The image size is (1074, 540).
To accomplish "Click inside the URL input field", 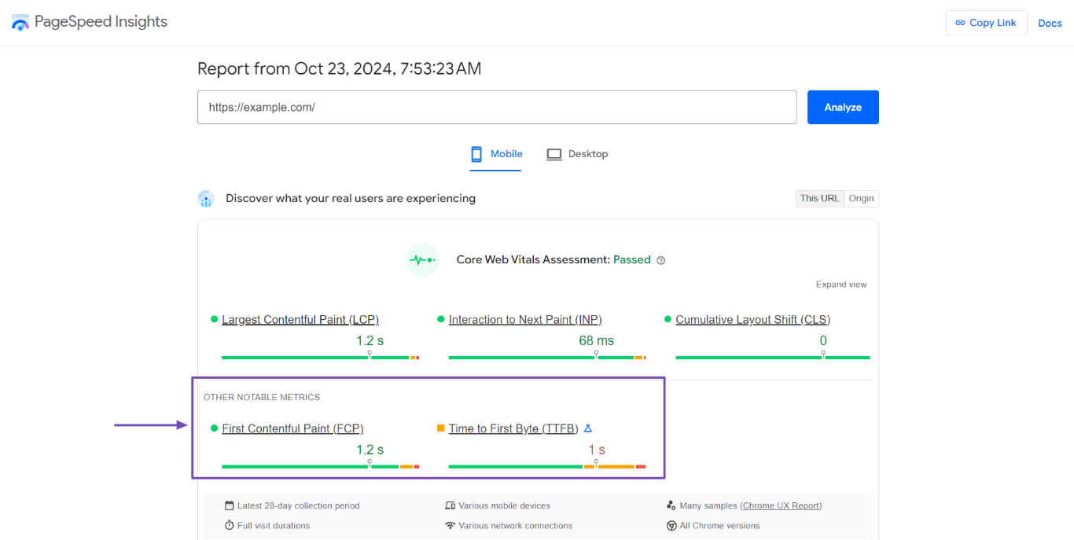I will (x=497, y=107).
